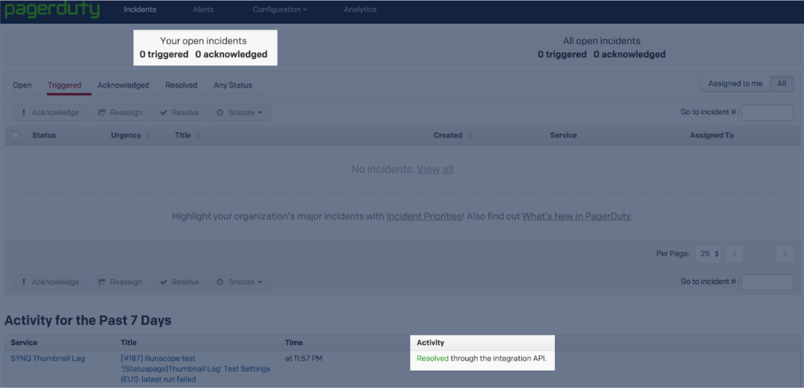Click the Reassign arrow icon
804x388 pixels.
coord(102,112)
